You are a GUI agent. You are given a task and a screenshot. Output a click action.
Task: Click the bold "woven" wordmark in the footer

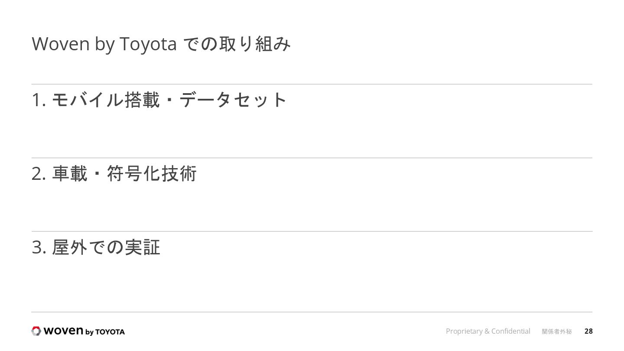pos(64,331)
